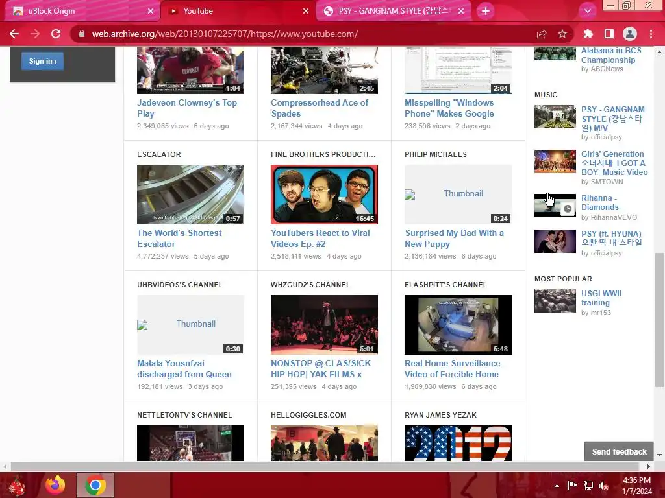Toggle the browser side panel icon
Image resolution: width=665 pixels, height=498 pixels.
click(x=609, y=34)
